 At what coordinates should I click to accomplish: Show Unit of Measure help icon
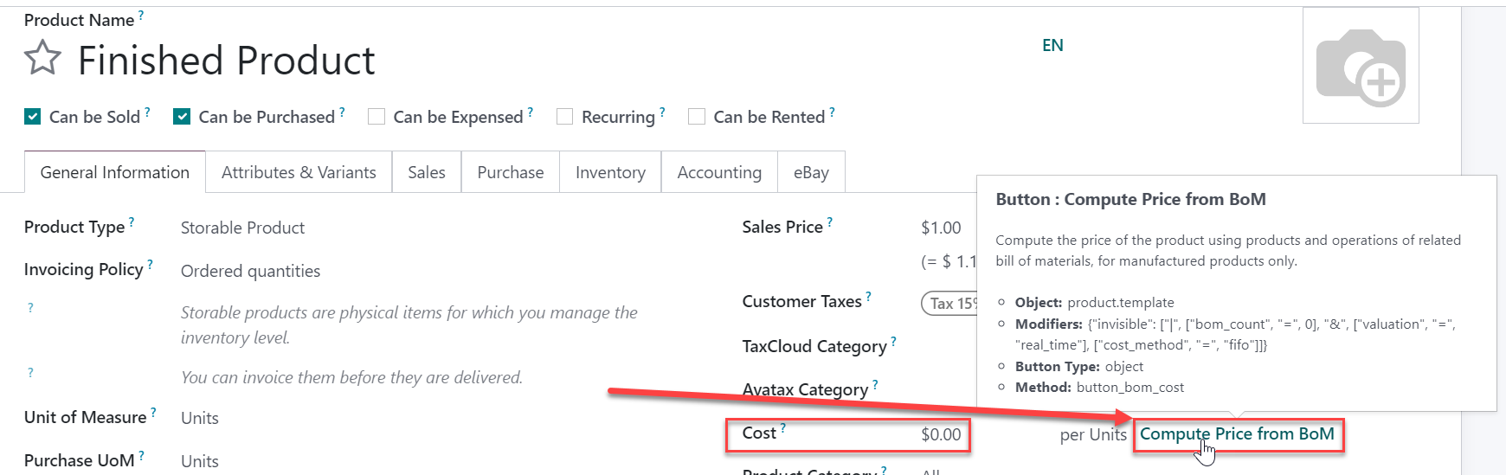(x=153, y=412)
